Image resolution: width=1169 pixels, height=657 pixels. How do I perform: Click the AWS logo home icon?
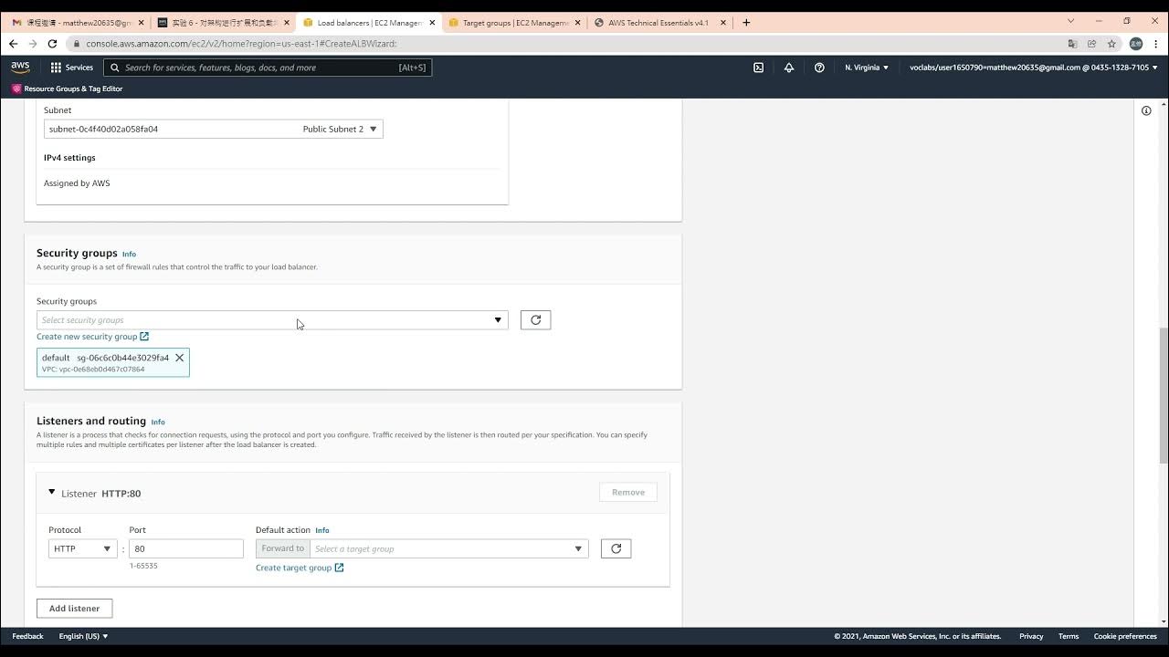coord(20,68)
